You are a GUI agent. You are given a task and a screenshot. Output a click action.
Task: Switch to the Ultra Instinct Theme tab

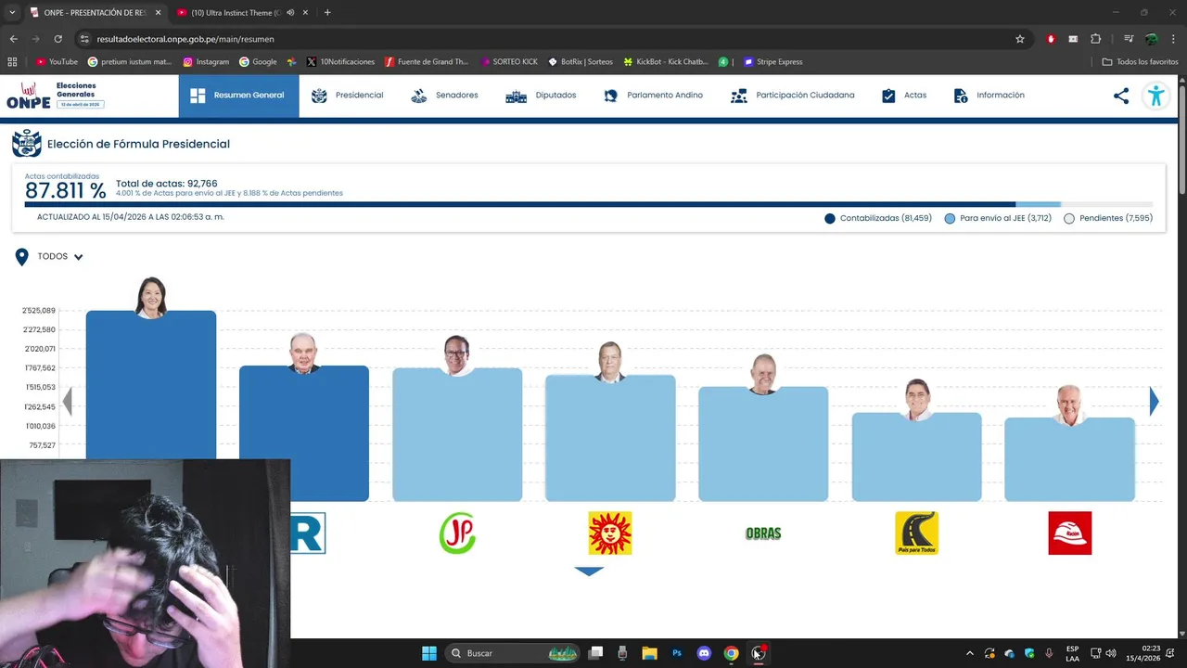pos(236,13)
